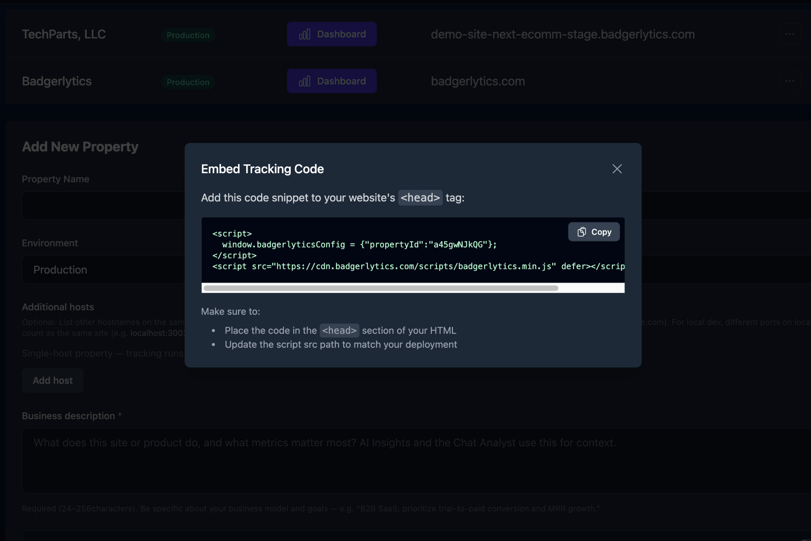The width and height of the screenshot is (811, 541).
Task: Click the clipboard icon in Copy button
Action: pos(581,232)
